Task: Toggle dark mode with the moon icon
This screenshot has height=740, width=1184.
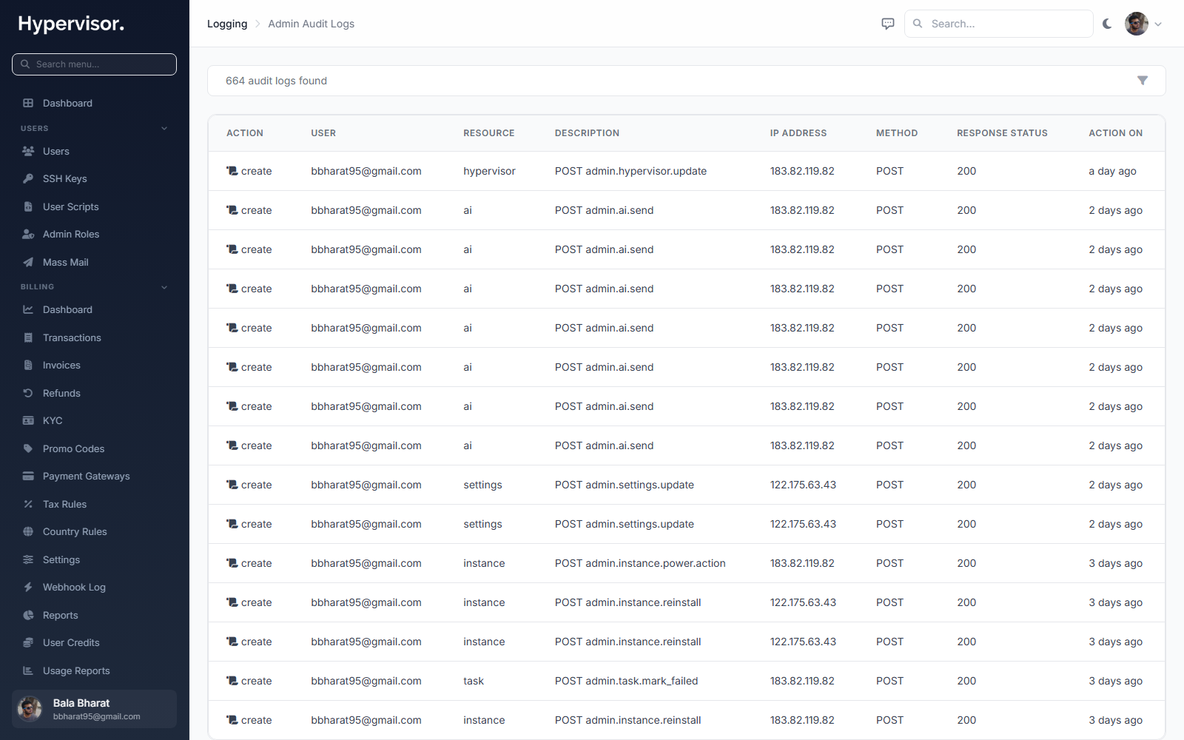Action: coord(1107,24)
